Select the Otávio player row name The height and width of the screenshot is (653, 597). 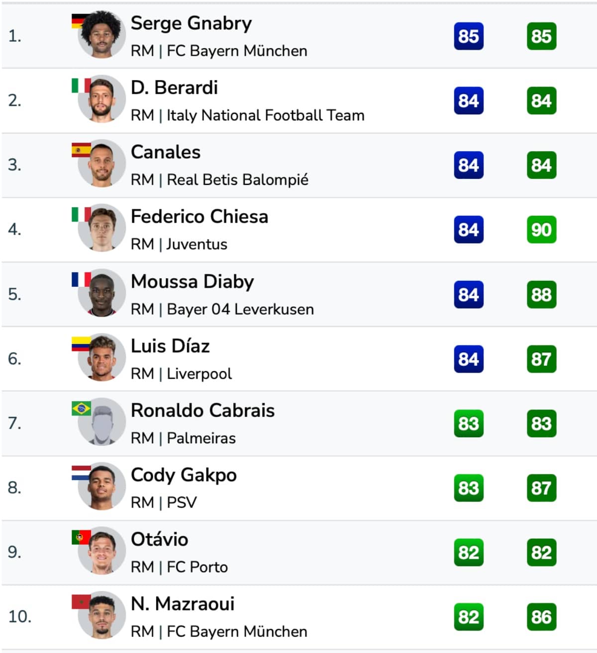(x=160, y=539)
